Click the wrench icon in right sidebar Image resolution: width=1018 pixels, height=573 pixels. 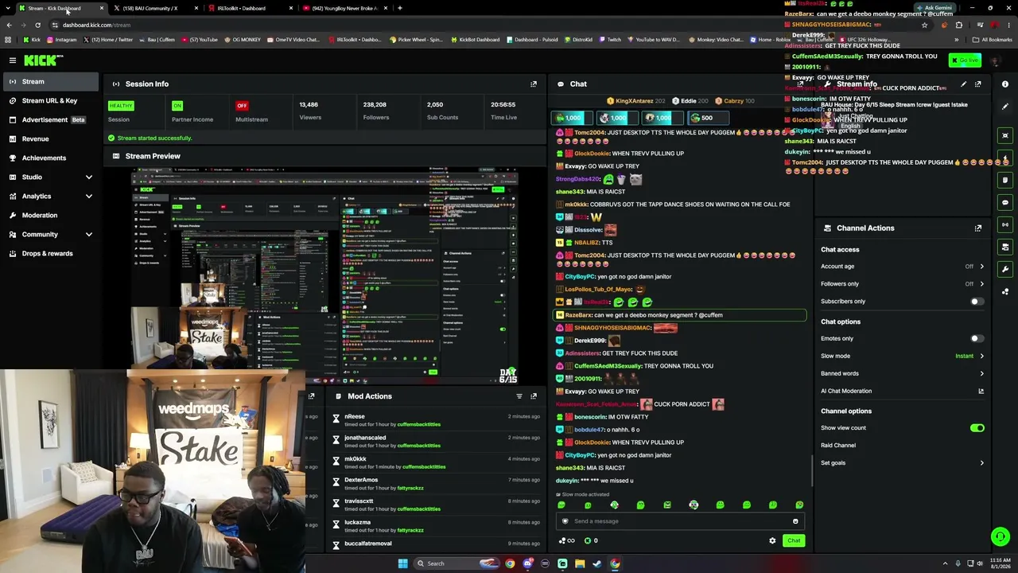[1005, 269]
